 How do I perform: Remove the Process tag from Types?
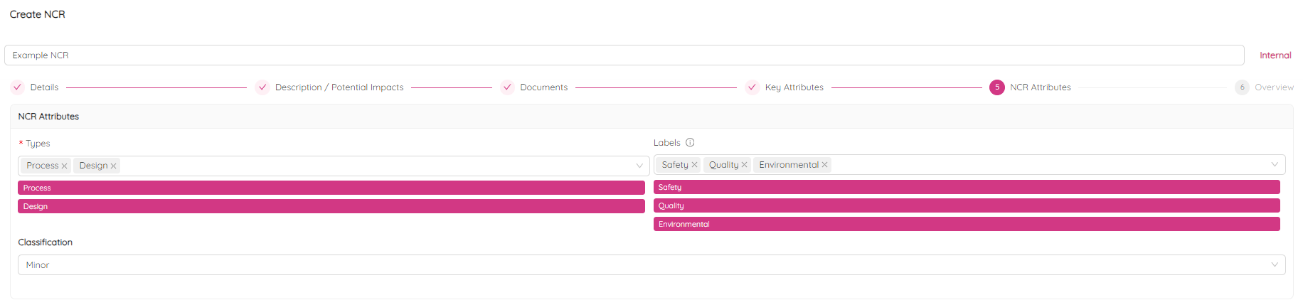tap(64, 166)
